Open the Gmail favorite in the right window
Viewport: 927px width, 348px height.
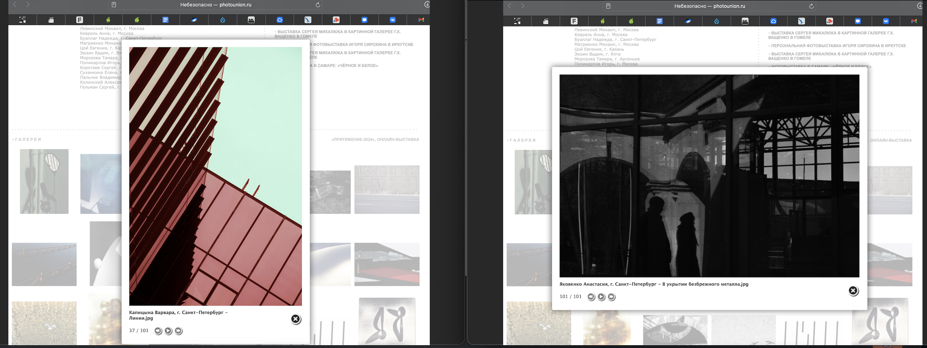pyautogui.click(x=914, y=21)
